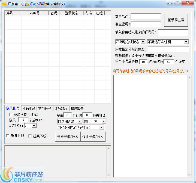This screenshot has height=183, width=196.
Task: Click QQ帐号 column header
Action: point(35,13)
